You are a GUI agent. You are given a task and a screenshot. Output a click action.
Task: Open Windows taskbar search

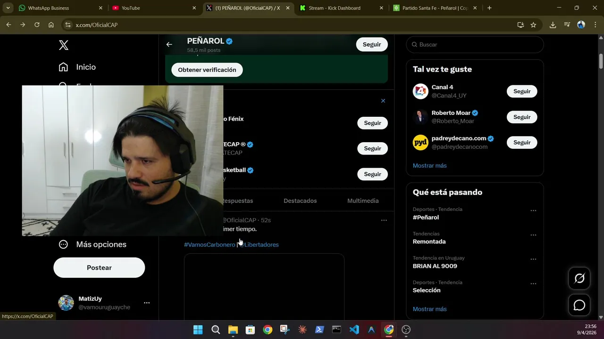(x=216, y=330)
